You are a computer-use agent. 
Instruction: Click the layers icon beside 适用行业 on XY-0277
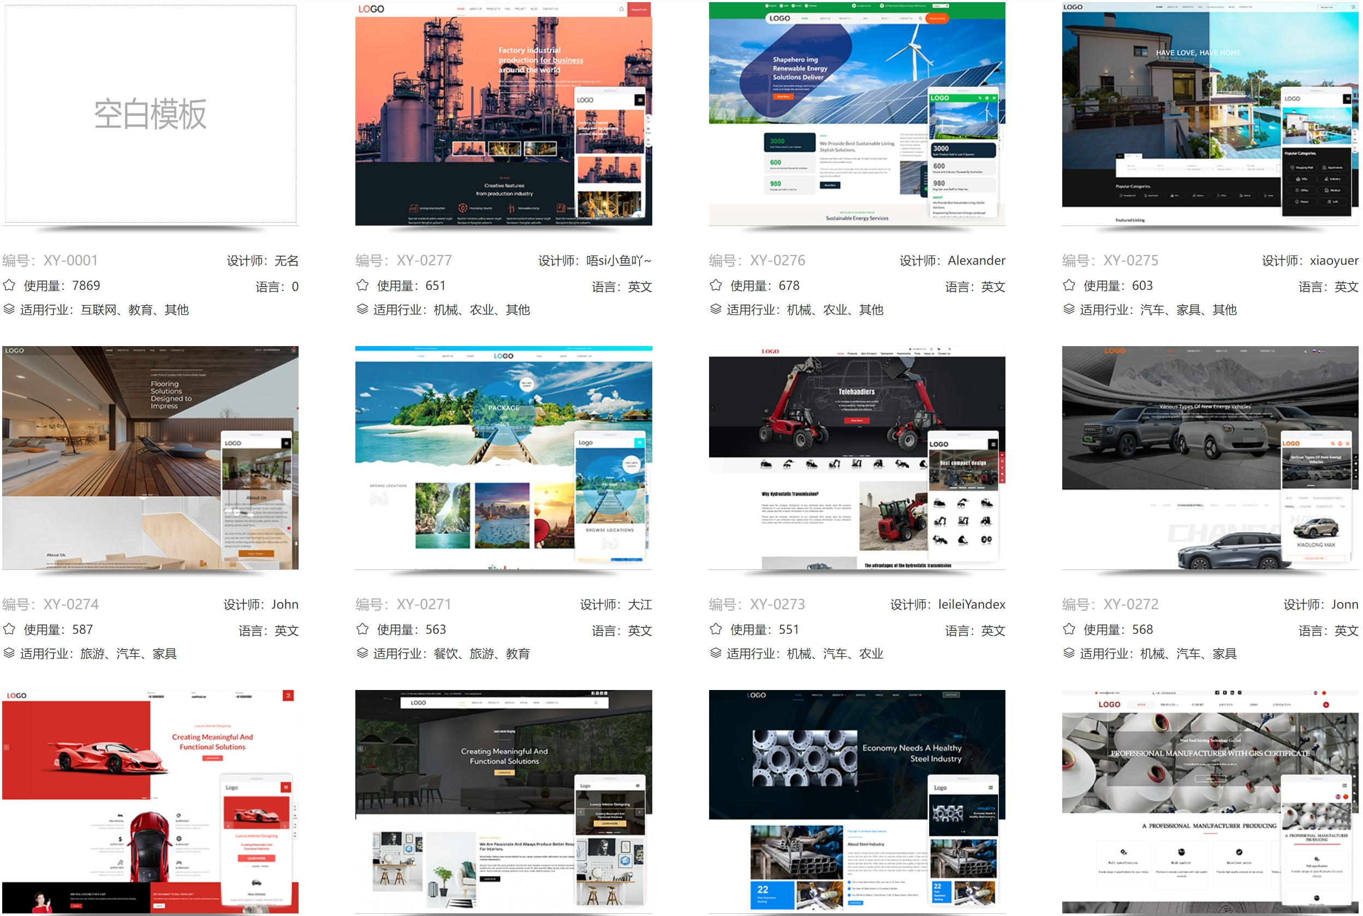tap(362, 310)
